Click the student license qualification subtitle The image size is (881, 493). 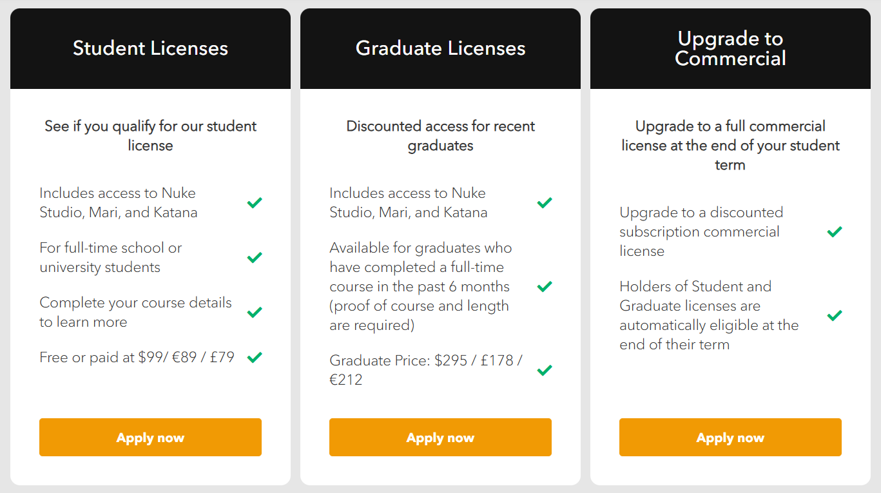pyautogui.click(x=150, y=135)
